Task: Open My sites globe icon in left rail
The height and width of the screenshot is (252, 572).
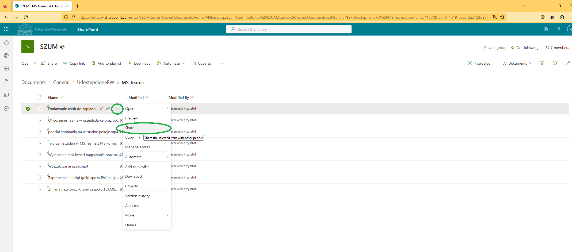Action: 6,55
